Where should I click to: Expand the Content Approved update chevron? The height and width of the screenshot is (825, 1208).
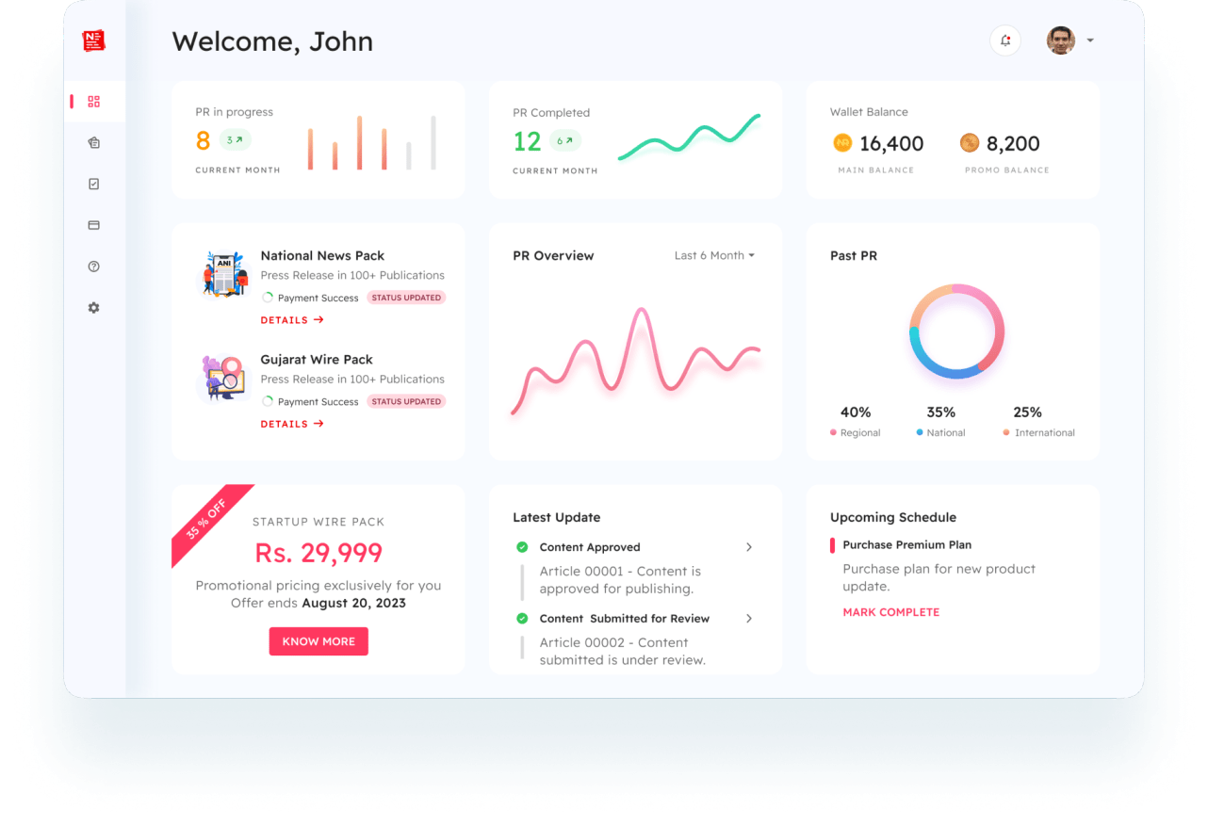point(749,547)
